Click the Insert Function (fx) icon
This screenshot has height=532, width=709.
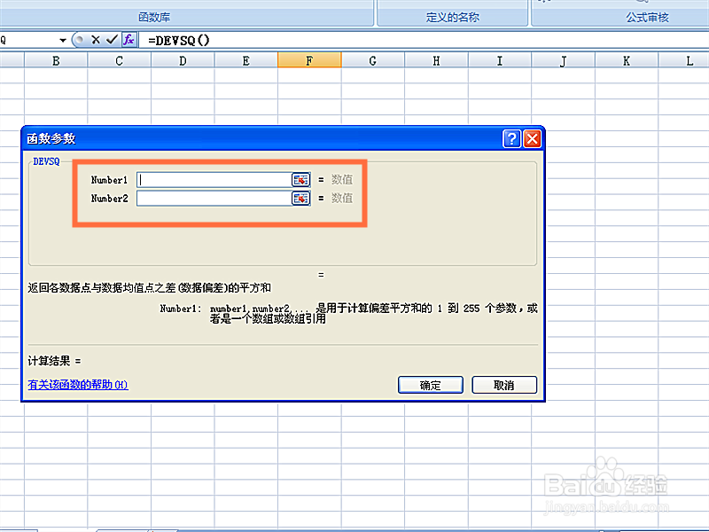tap(128, 39)
